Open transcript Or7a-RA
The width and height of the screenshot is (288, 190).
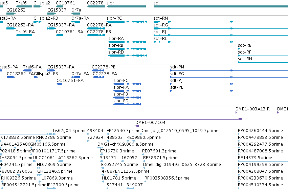(80, 18)
